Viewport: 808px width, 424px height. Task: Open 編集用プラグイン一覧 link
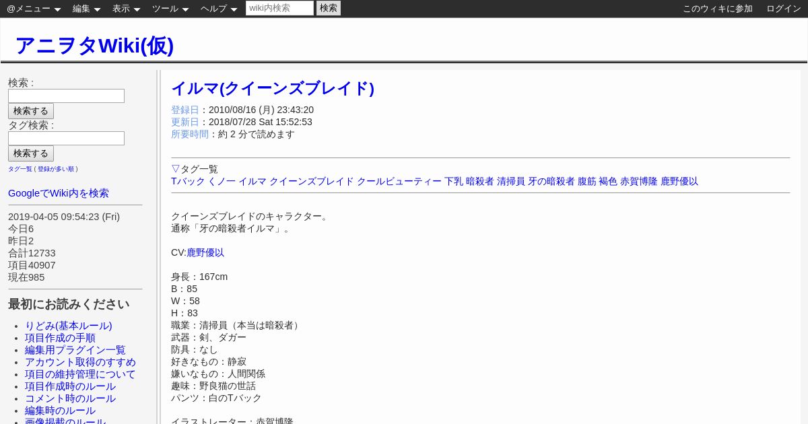point(75,350)
